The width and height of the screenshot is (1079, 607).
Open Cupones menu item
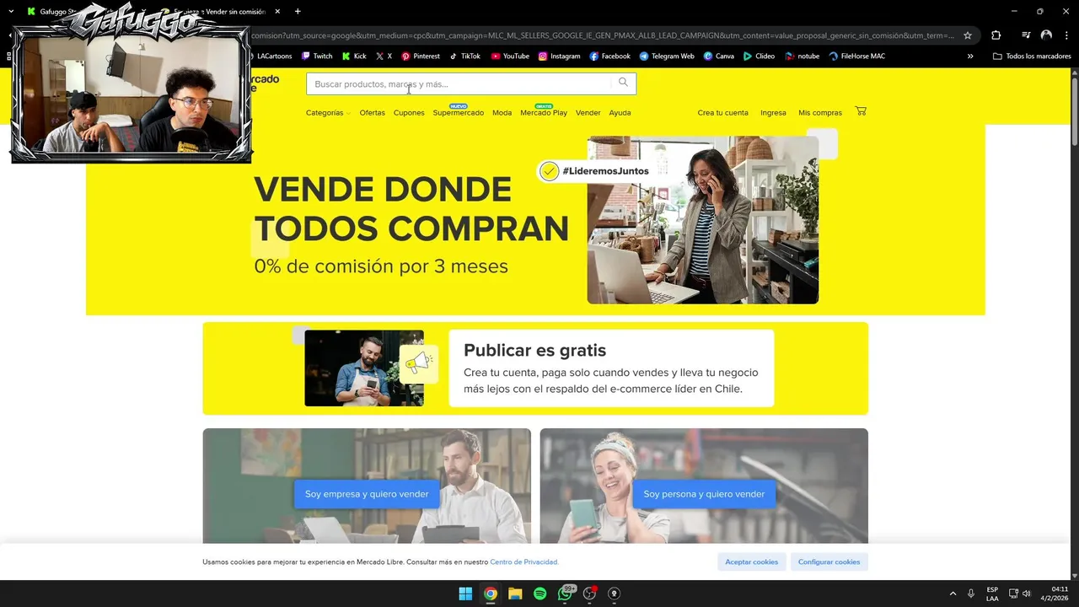click(409, 113)
